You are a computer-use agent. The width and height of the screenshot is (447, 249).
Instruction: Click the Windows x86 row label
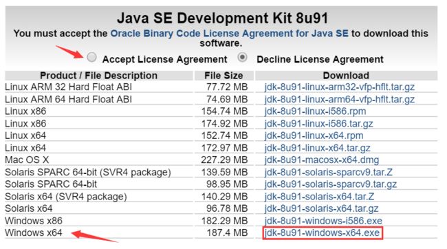(x=34, y=221)
